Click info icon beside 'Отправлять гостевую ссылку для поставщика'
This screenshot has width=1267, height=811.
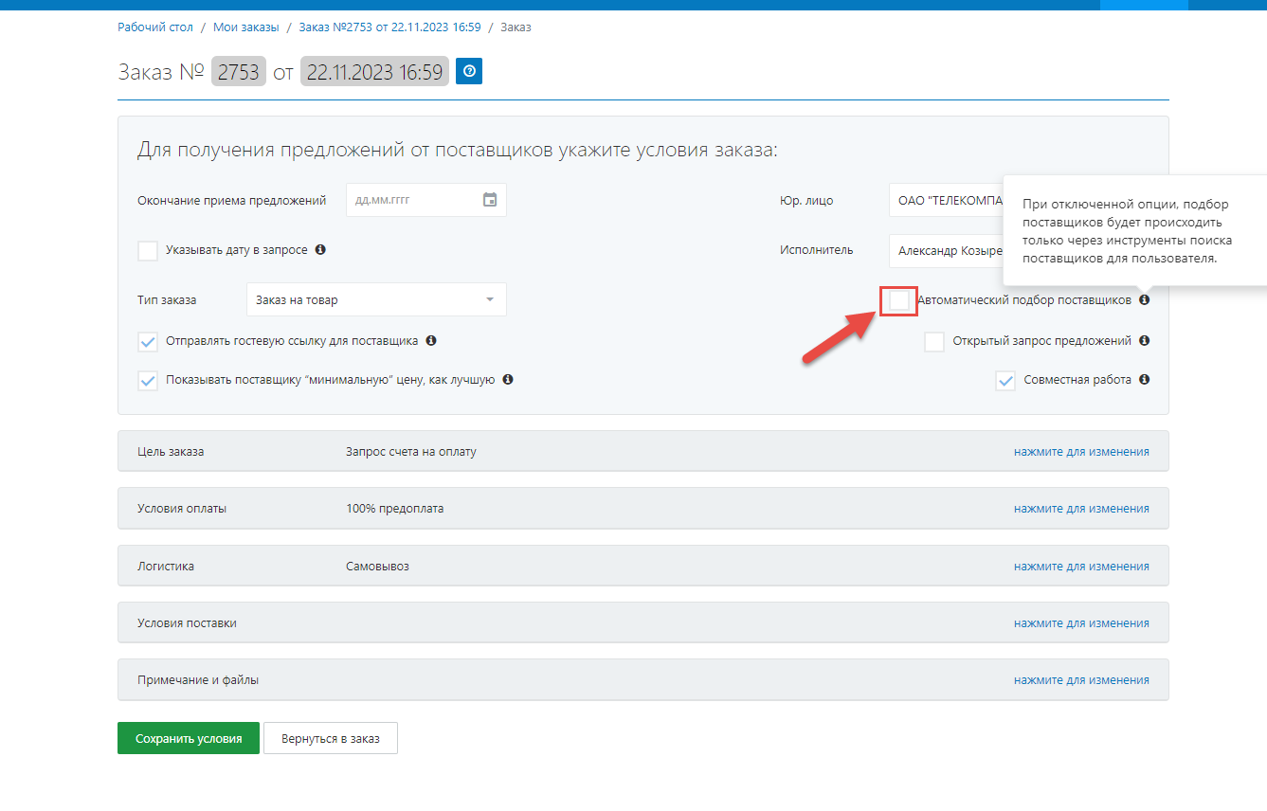click(x=431, y=340)
